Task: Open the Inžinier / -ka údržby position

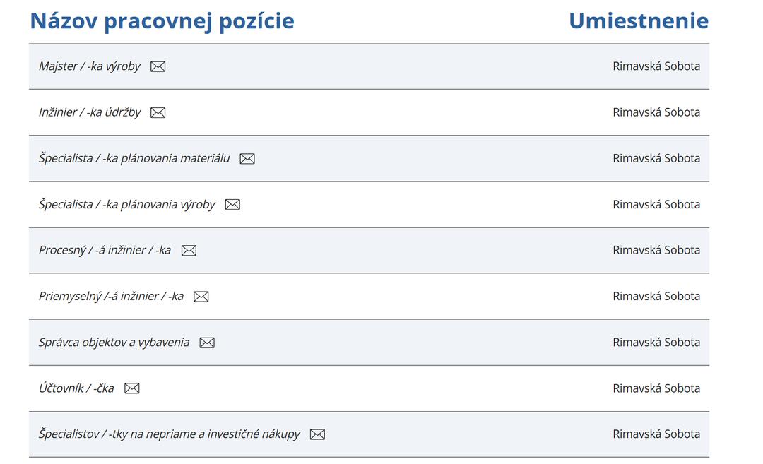Action: tap(90, 112)
